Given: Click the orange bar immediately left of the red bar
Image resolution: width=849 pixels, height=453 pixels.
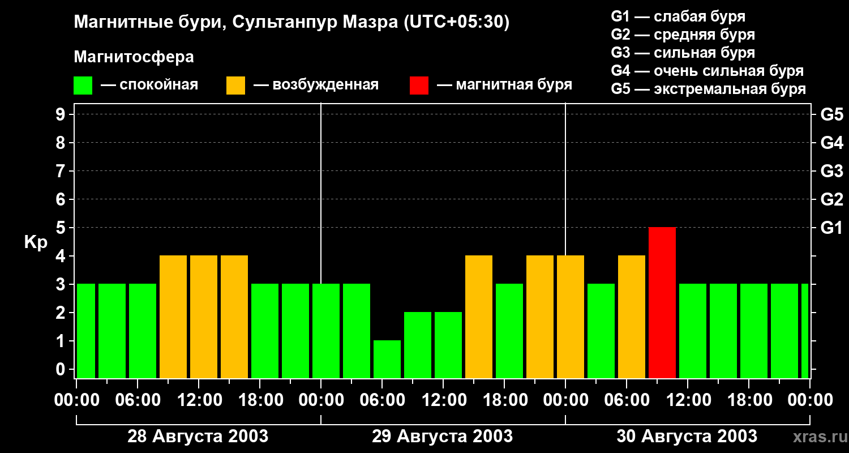Looking at the screenshot, I should 632,317.
